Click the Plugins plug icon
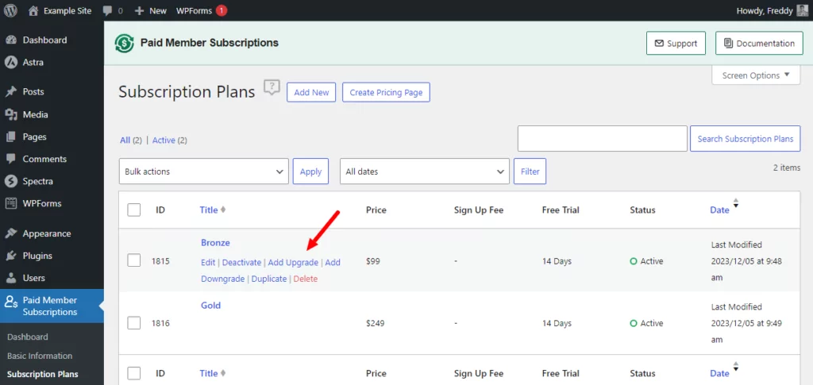Viewport: 813px width, 385px height. point(11,256)
